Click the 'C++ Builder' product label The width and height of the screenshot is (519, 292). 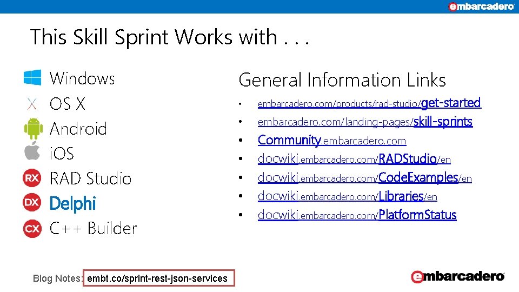93,228
